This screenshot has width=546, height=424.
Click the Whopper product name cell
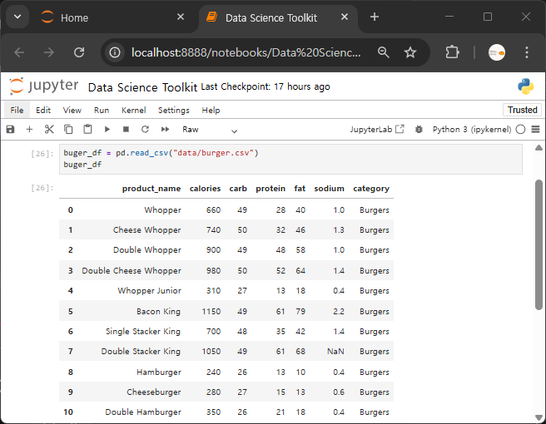pos(162,210)
